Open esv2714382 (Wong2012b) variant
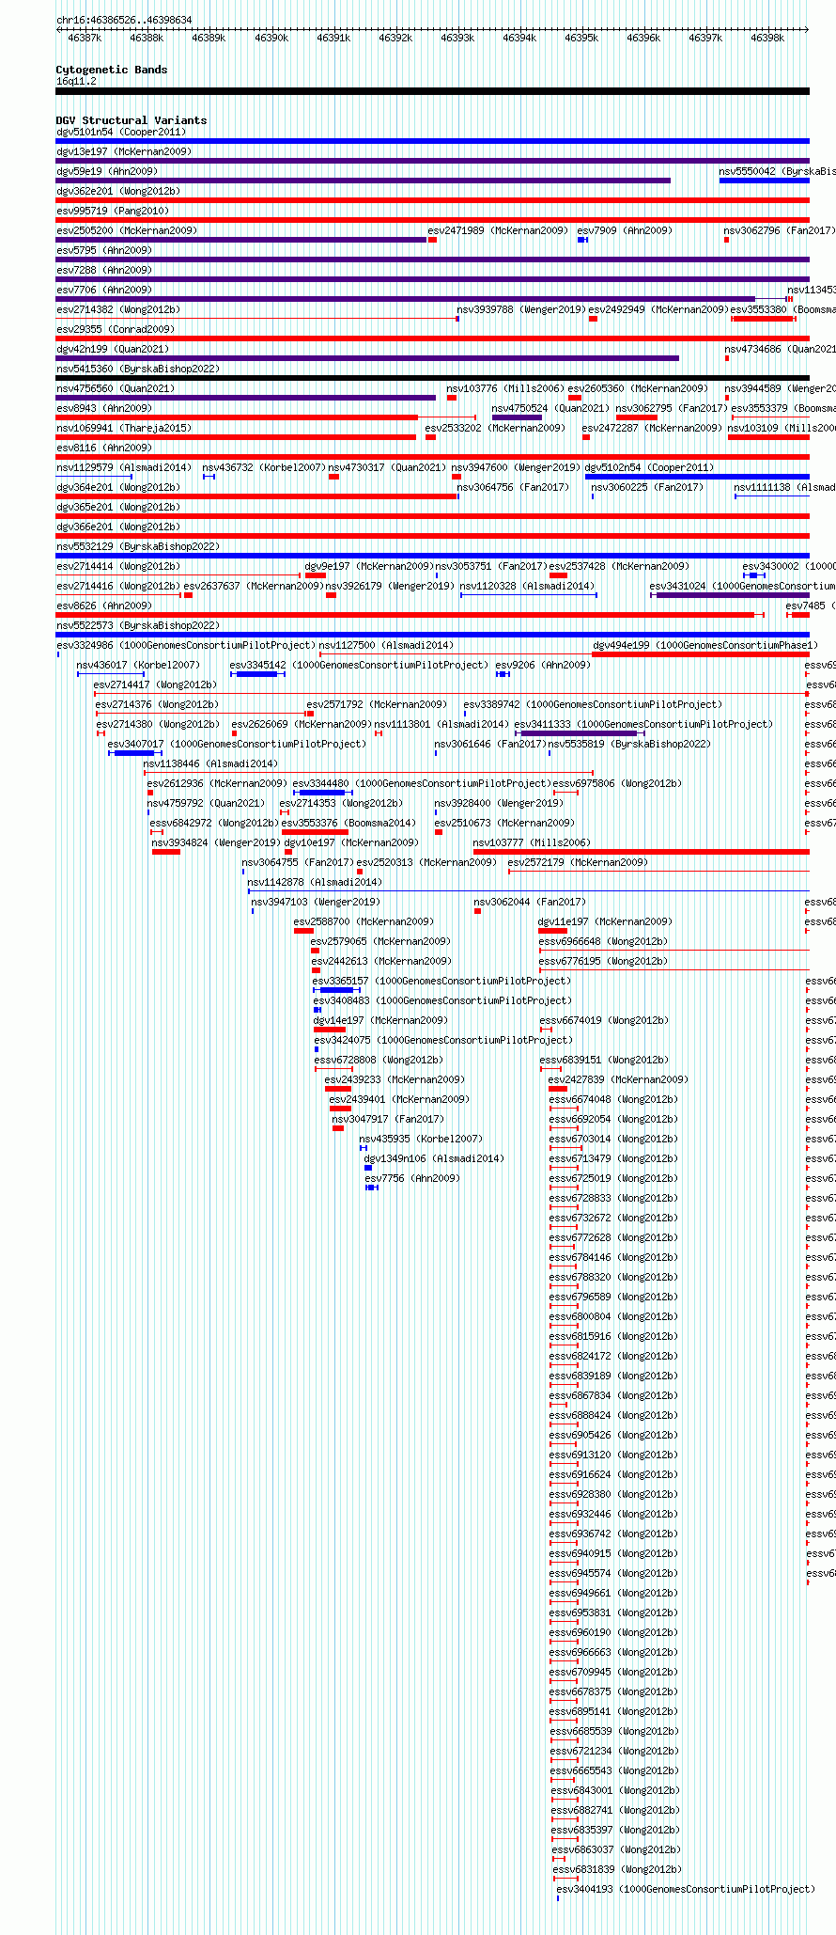Viewport: 836px width, 1935px height. tap(118, 309)
